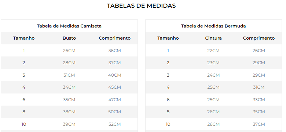
Task: Click the 22CM cintura cell
Action: [x=213, y=51]
